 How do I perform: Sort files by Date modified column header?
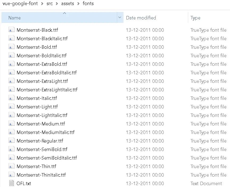tap(156, 18)
